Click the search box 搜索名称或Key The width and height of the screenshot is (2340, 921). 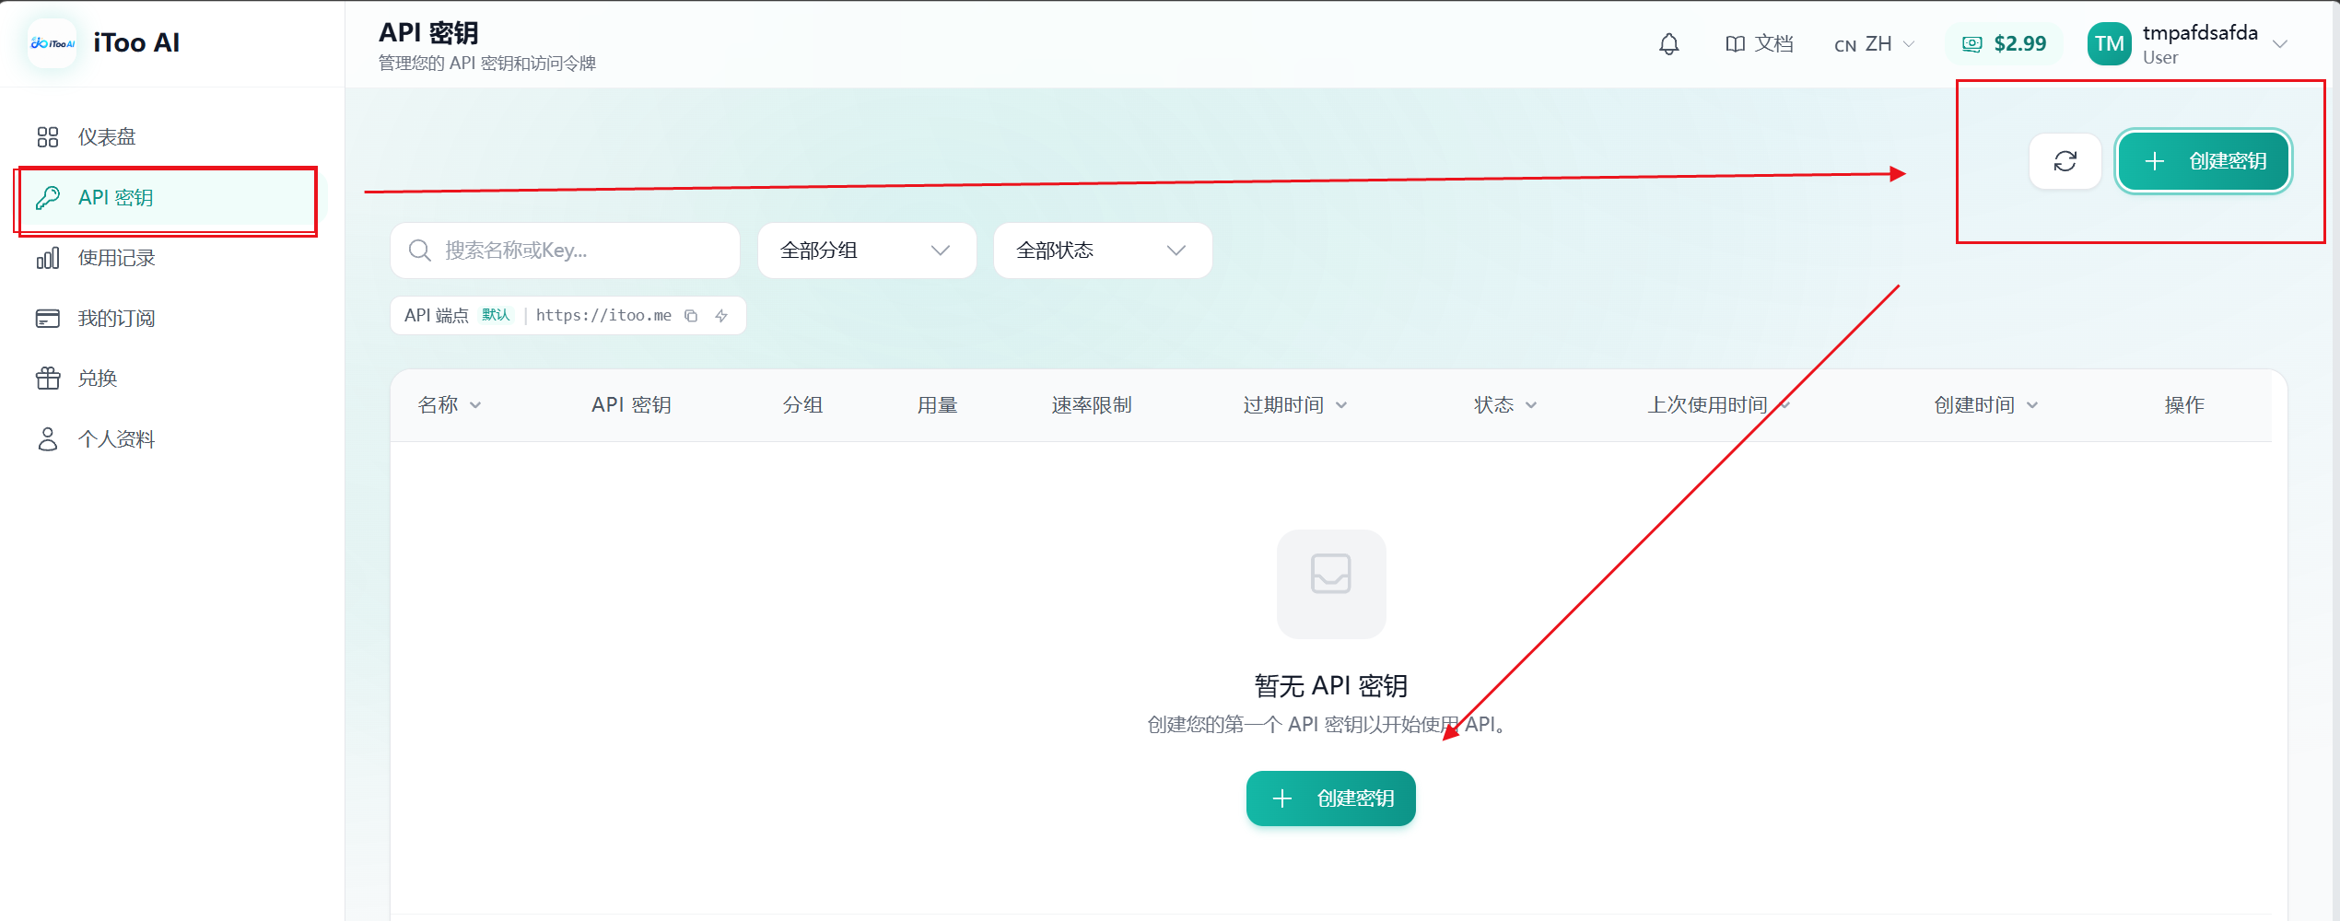(565, 251)
